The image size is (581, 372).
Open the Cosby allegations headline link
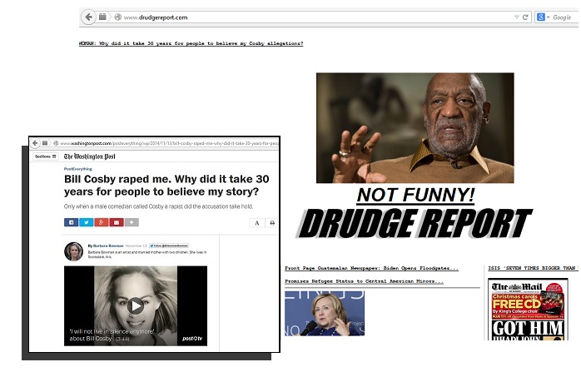coord(191,42)
